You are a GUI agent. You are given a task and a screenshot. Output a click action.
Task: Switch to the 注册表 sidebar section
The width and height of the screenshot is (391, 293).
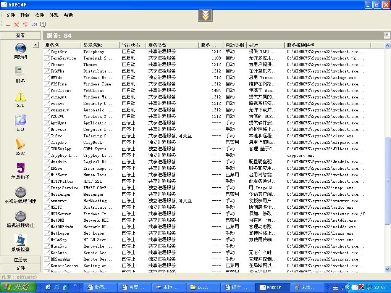pos(21,259)
